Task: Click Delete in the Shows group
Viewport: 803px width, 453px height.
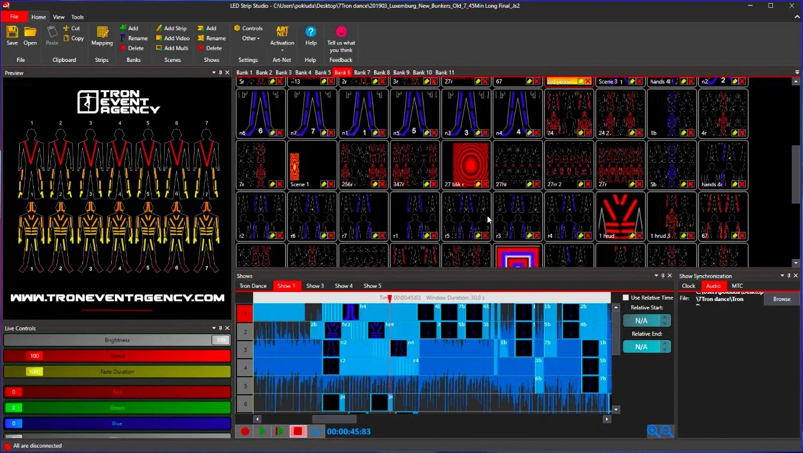Action: tap(210, 48)
